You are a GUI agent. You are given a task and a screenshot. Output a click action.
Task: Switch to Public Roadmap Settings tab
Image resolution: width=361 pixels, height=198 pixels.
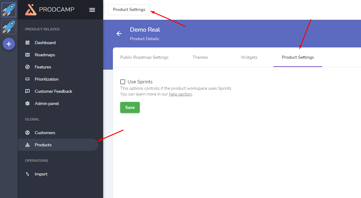pyautogui.click(x=144, y=57)
